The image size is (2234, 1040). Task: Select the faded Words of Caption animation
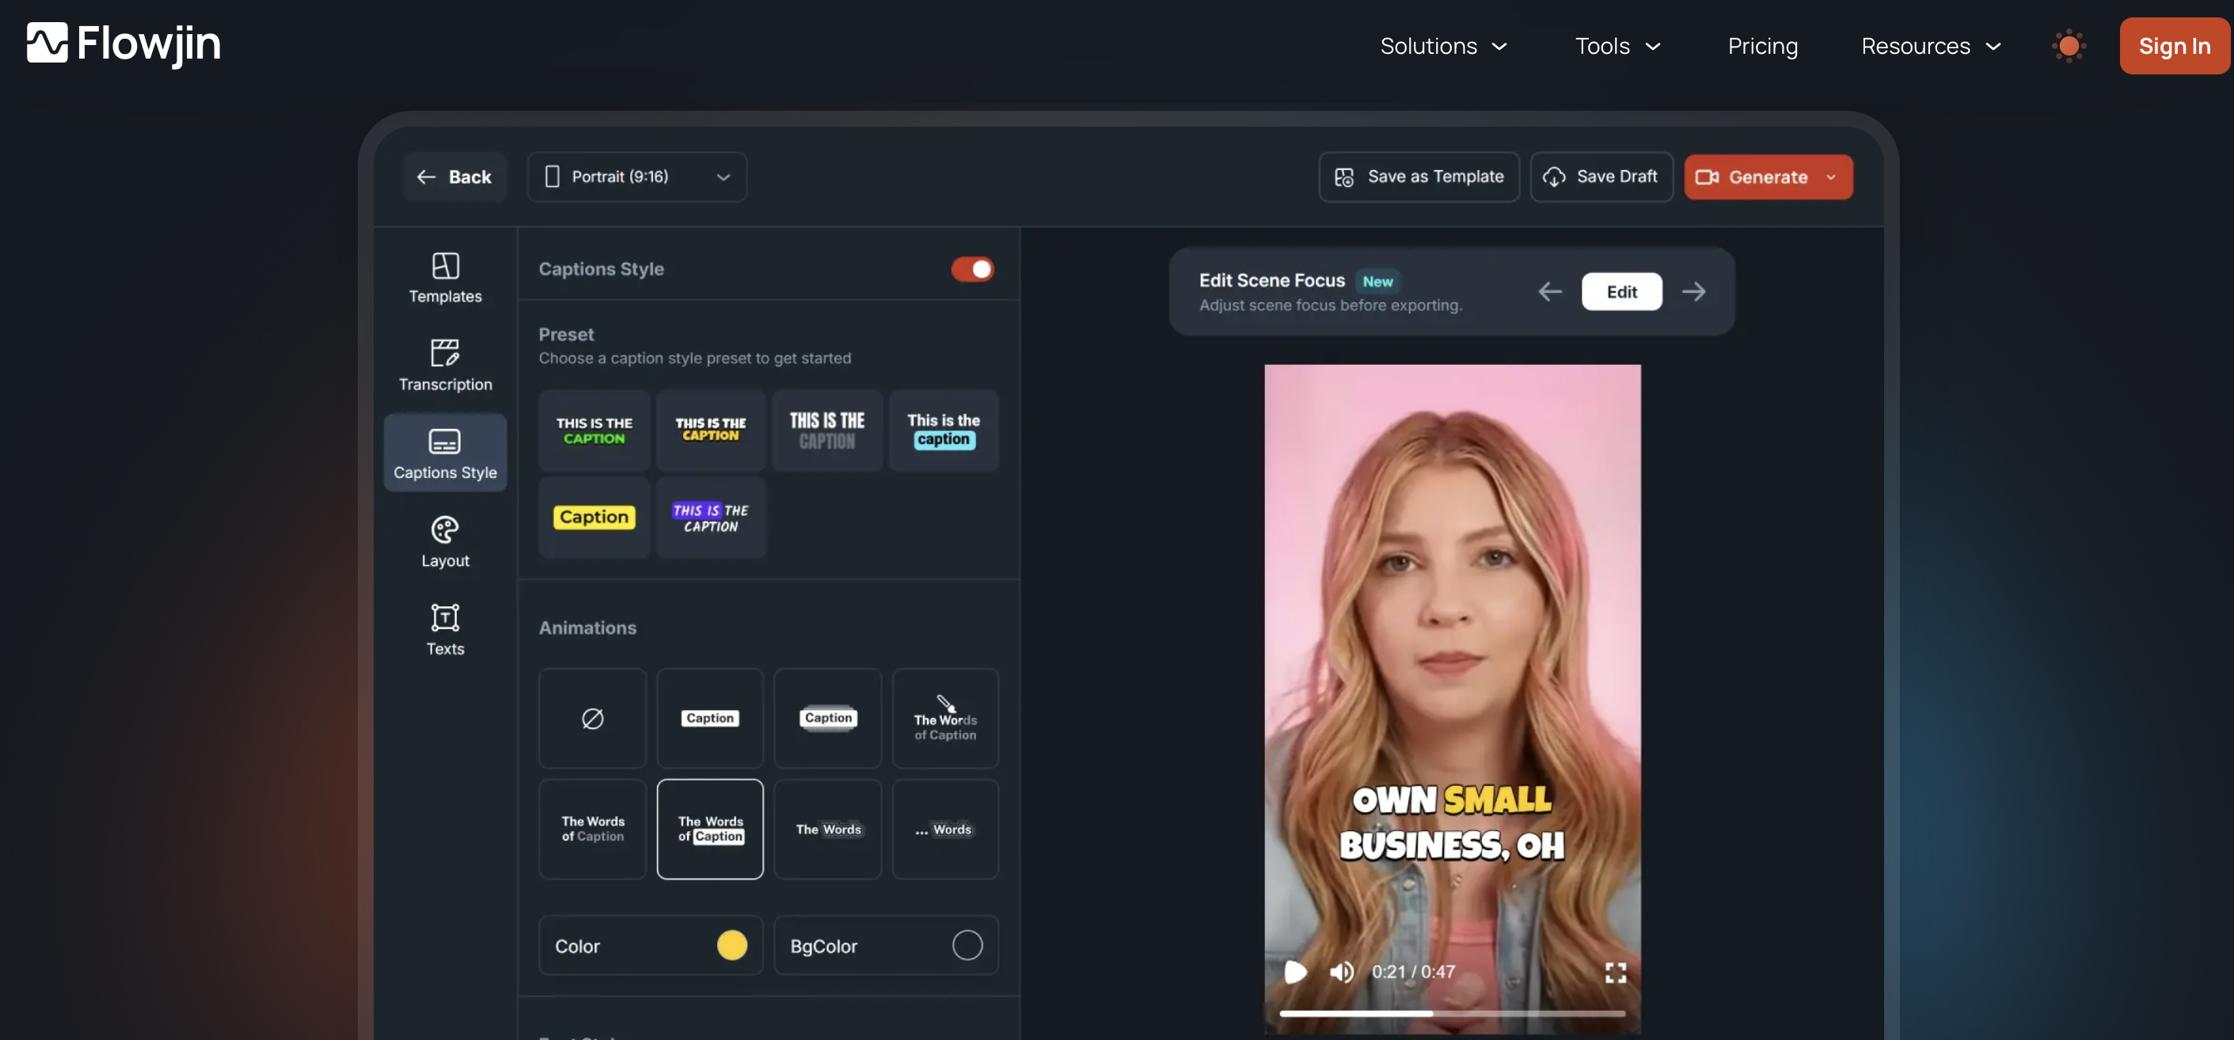pos(592,829)
